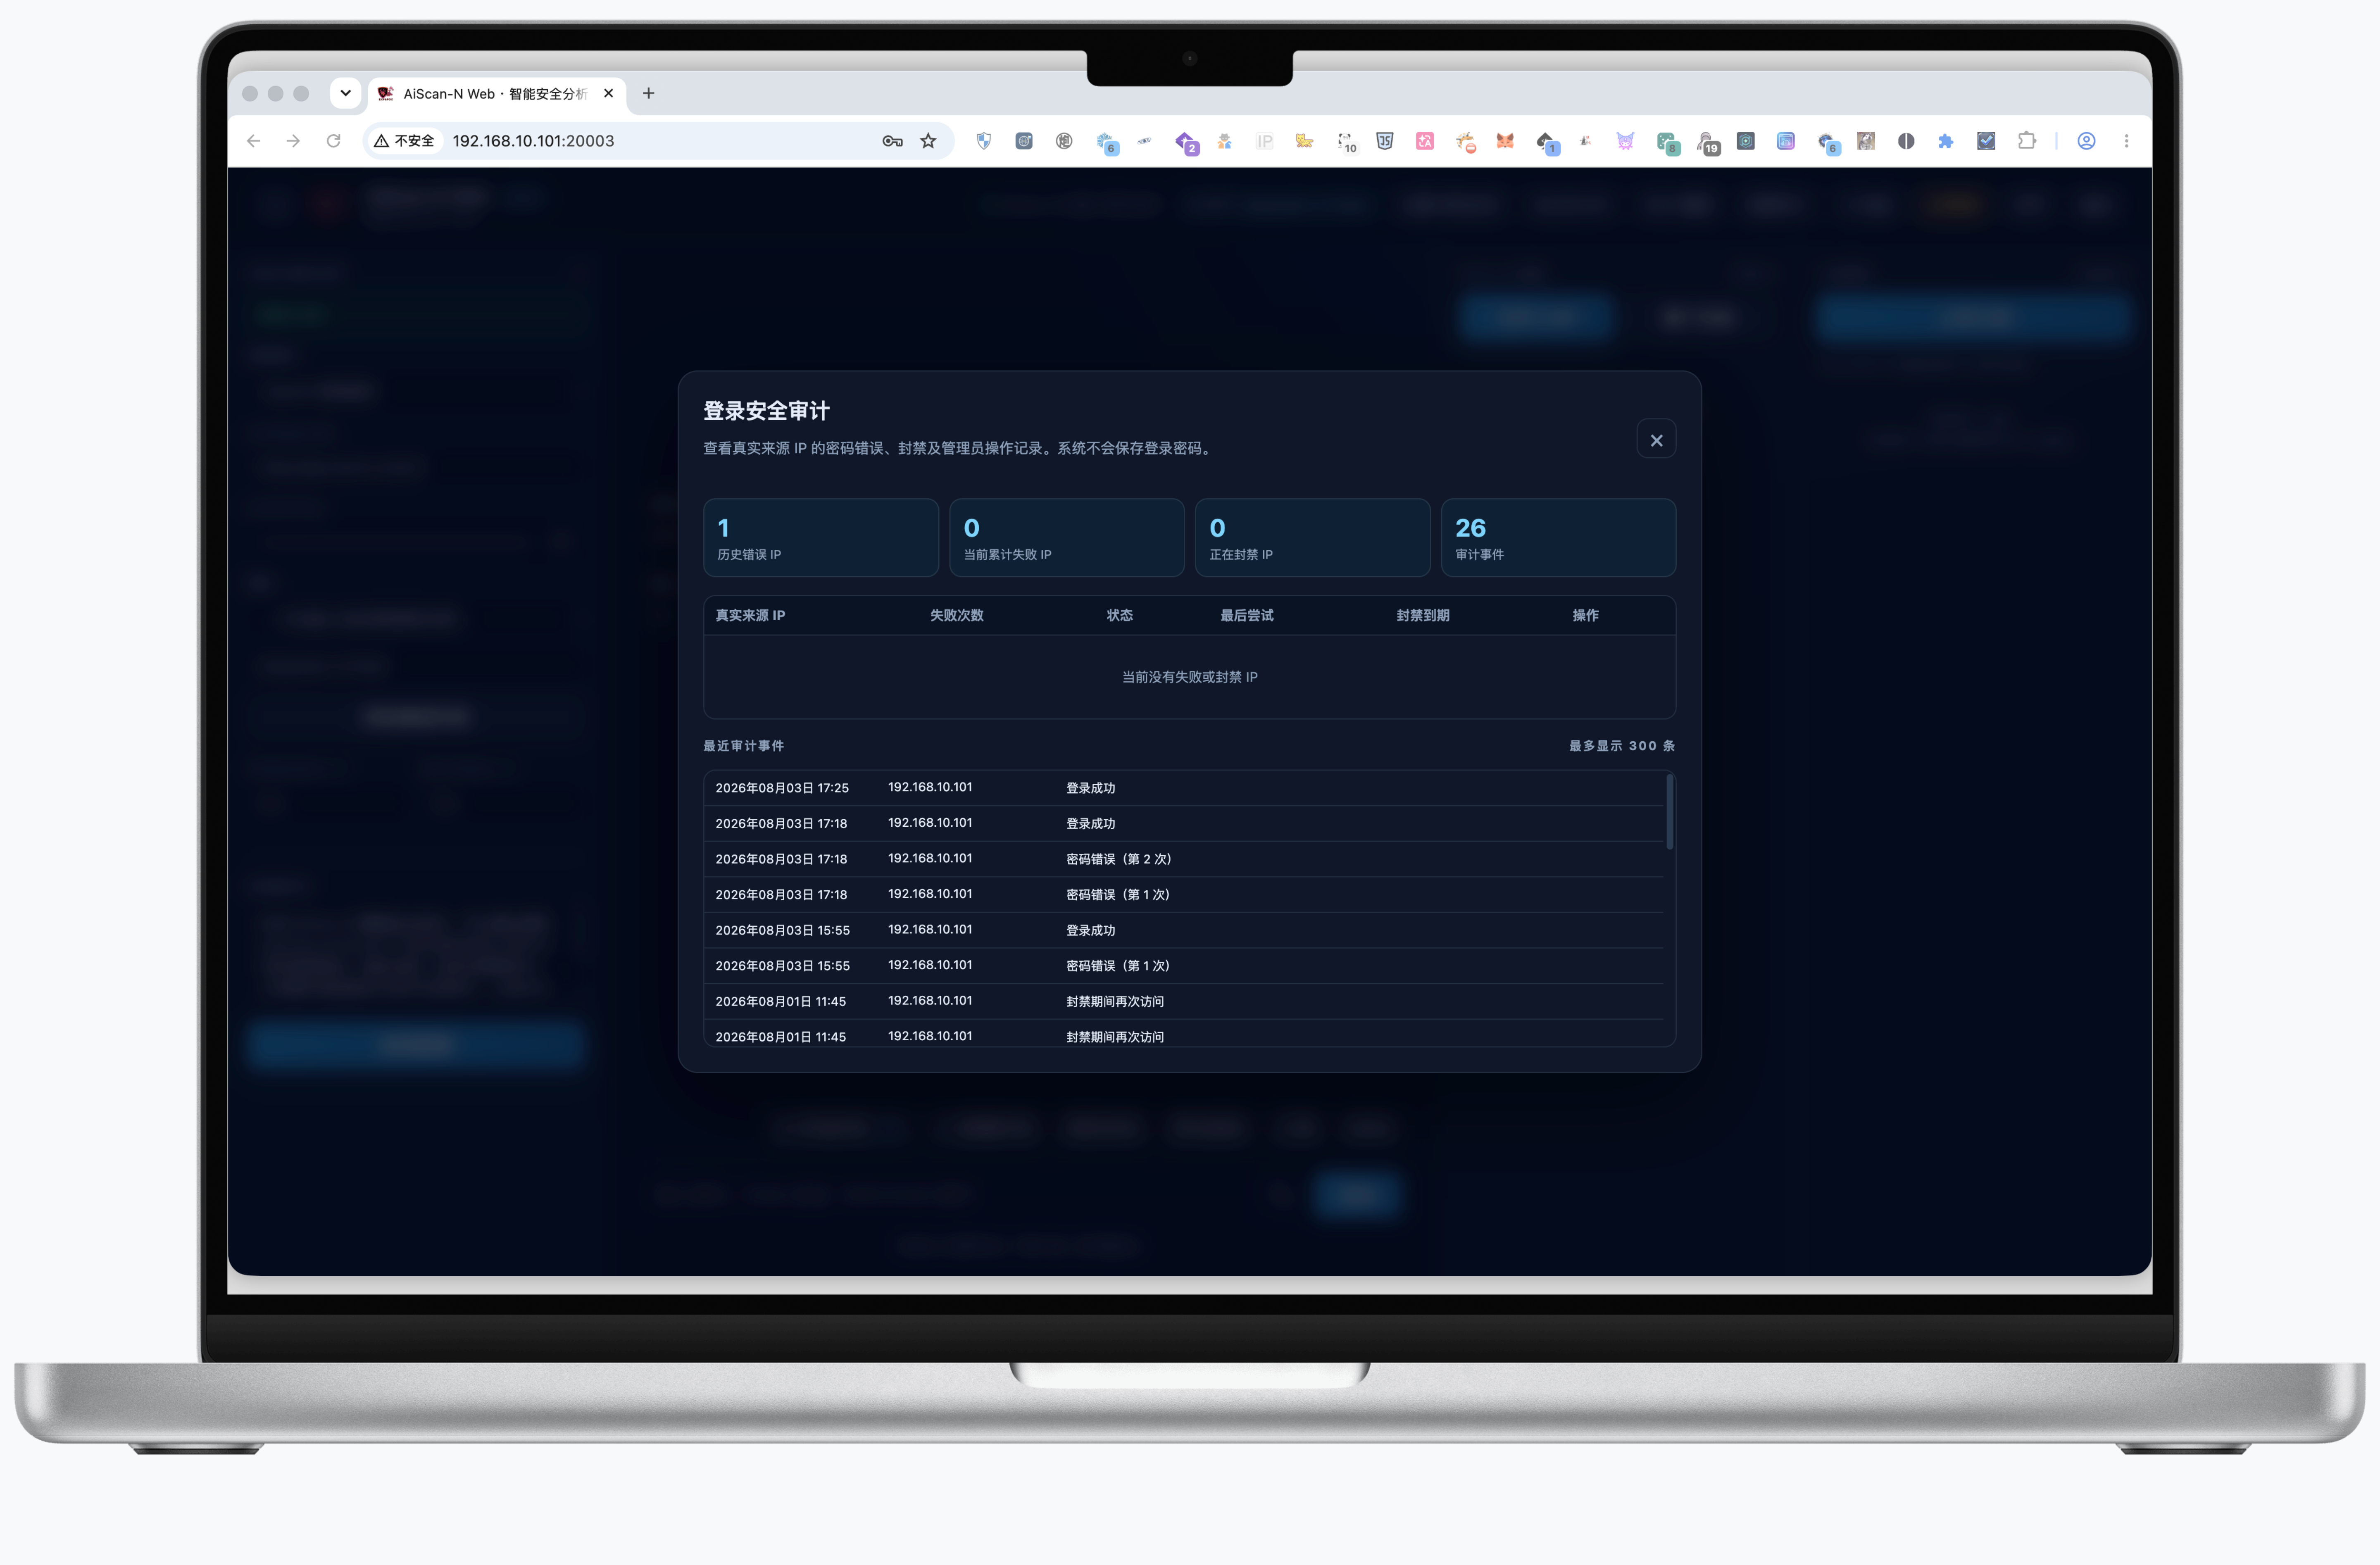Open the pink translate extension icon
2380x1565 pixels.
[1425, 141]
